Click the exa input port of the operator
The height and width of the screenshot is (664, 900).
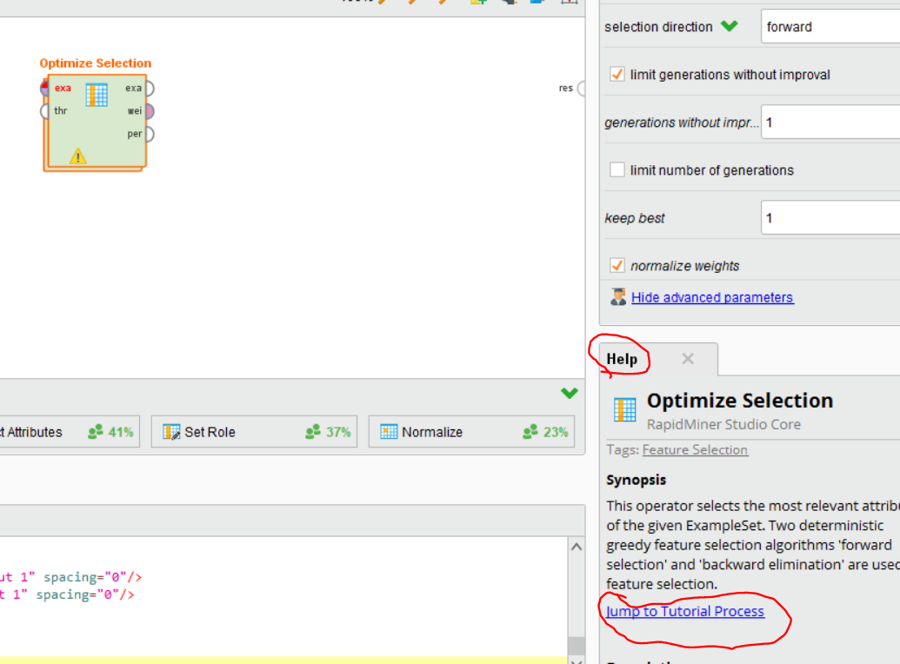45,89
